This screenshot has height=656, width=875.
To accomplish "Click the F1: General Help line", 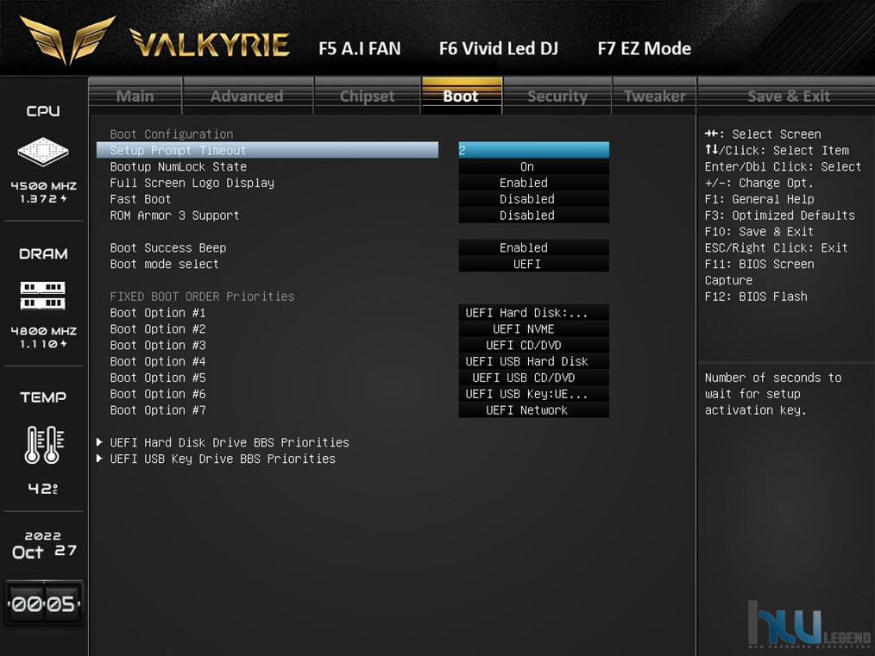I will 759,199.
